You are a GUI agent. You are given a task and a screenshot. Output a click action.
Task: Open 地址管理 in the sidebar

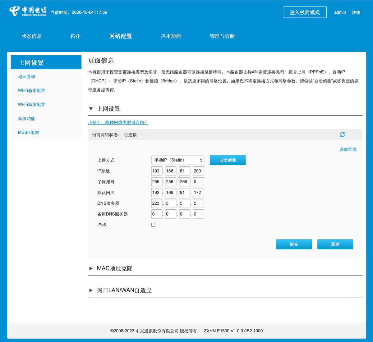26,77
